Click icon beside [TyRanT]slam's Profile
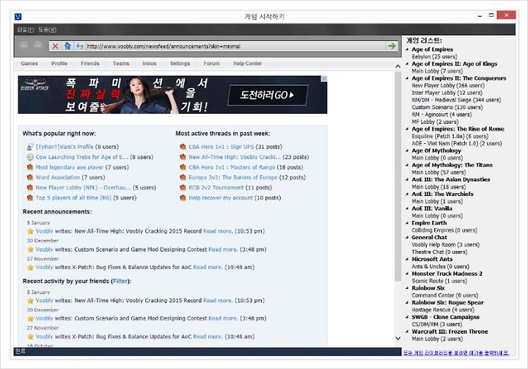 pyautogui.click(x=30, y=147)
